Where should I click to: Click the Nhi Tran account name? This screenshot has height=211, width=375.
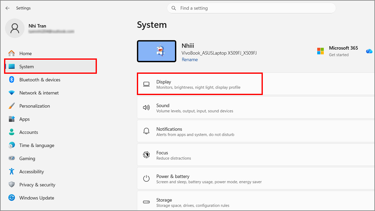[37, 26]
